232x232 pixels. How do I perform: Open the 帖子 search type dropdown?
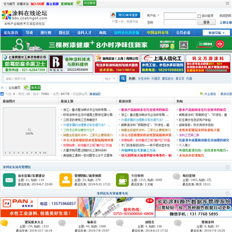pos(110,79)
